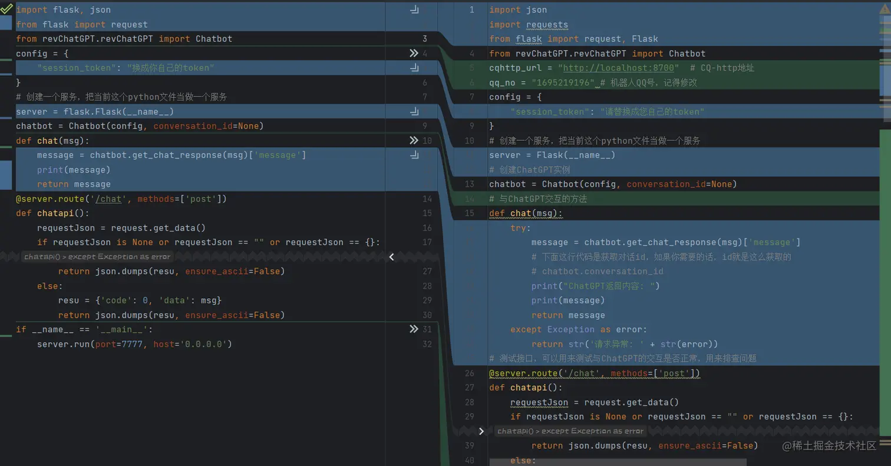Click 'return str('请求异常: ' + str(error))' line
This screenshot has width=891, height=466.
pos(625,344)
